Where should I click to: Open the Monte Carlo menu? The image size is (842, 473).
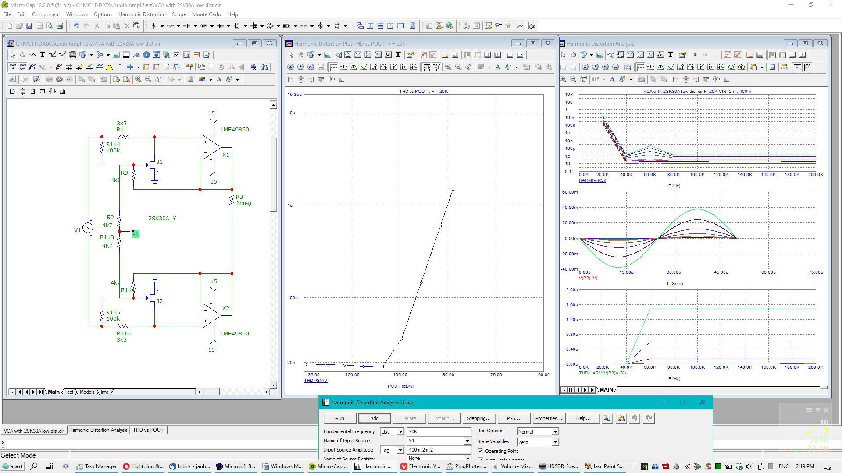206,14
